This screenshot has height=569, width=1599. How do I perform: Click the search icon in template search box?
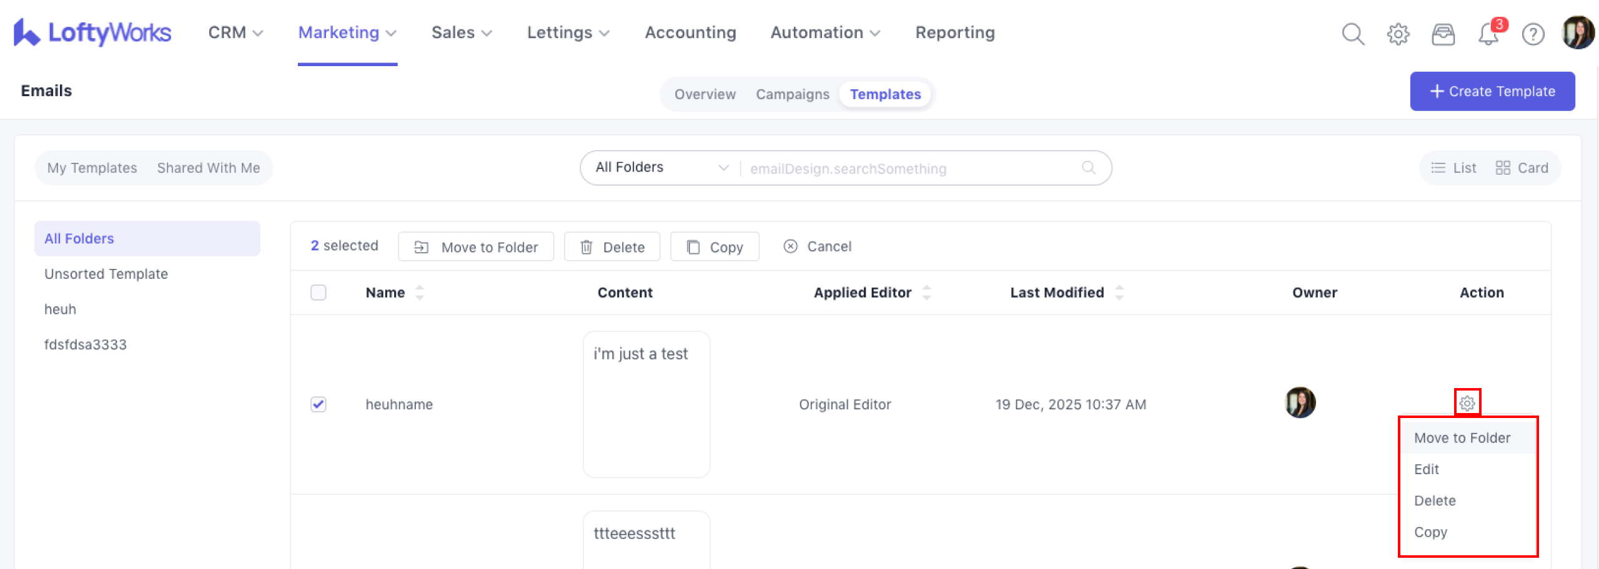(1088, 168)
